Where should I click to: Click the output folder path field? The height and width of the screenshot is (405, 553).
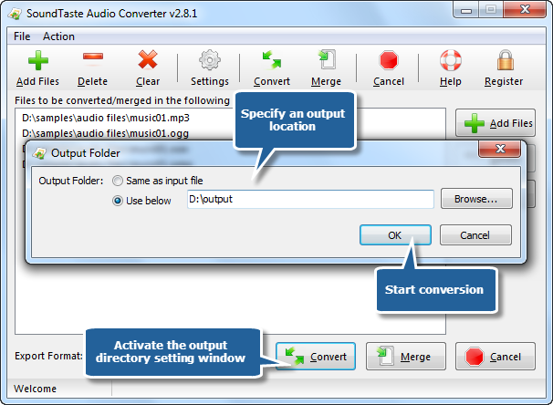310,199
